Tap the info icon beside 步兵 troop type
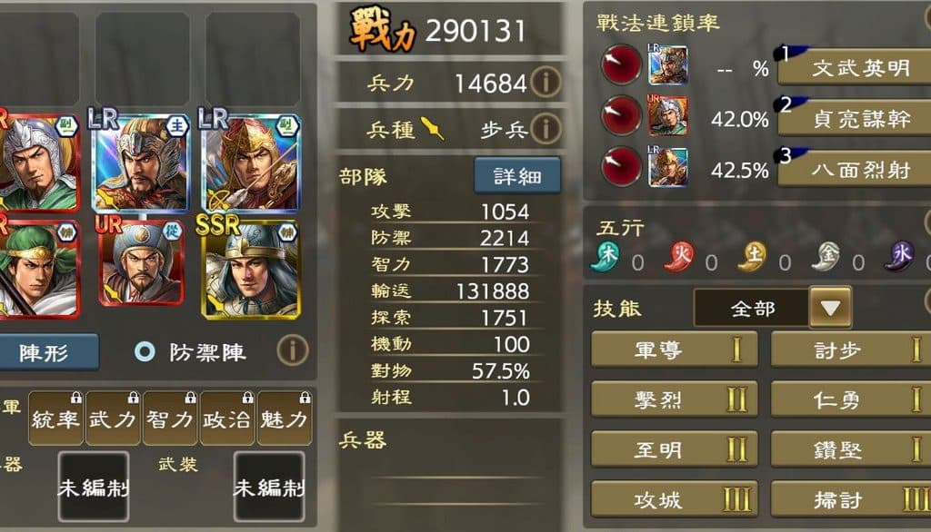Screen dimensions: 931x532 click(x=546, y=127)
